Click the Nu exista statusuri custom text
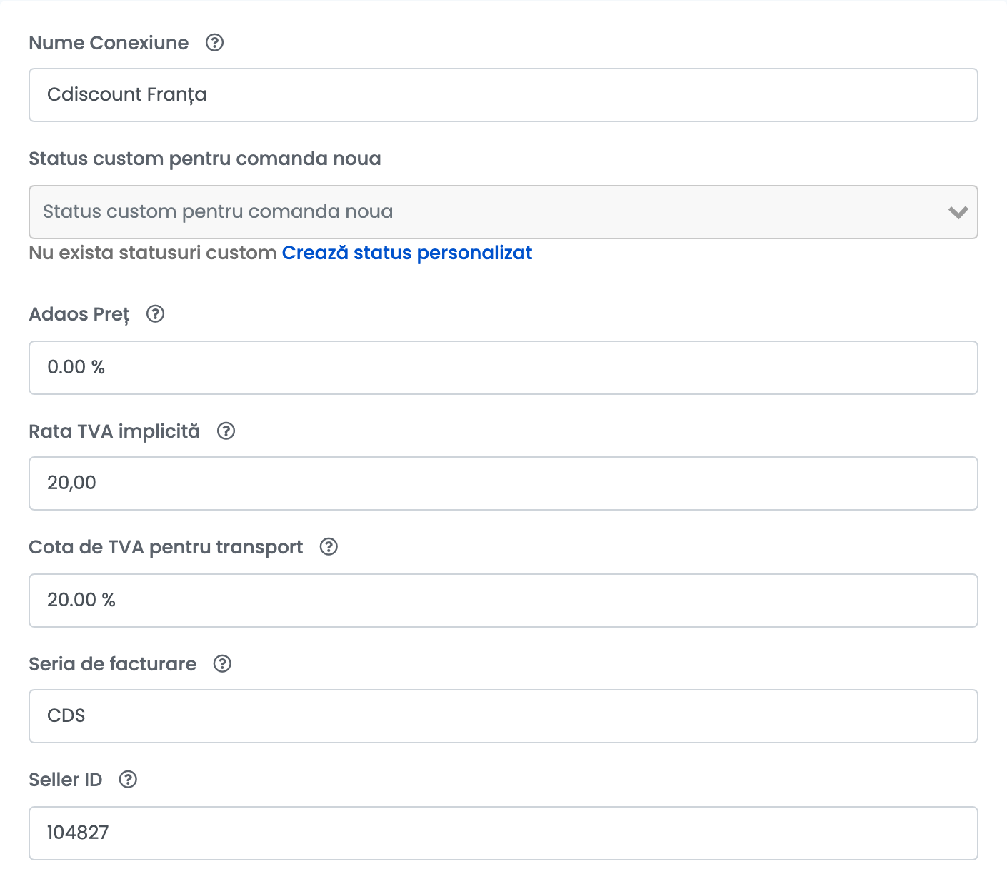This screenshot has width=1007, height=874. (x=153, y=253)
